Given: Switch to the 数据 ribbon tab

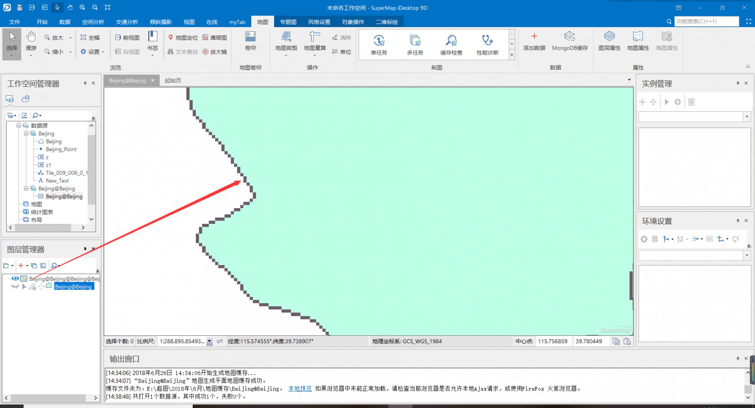Looking at the screenshot, I should (65, 22).
